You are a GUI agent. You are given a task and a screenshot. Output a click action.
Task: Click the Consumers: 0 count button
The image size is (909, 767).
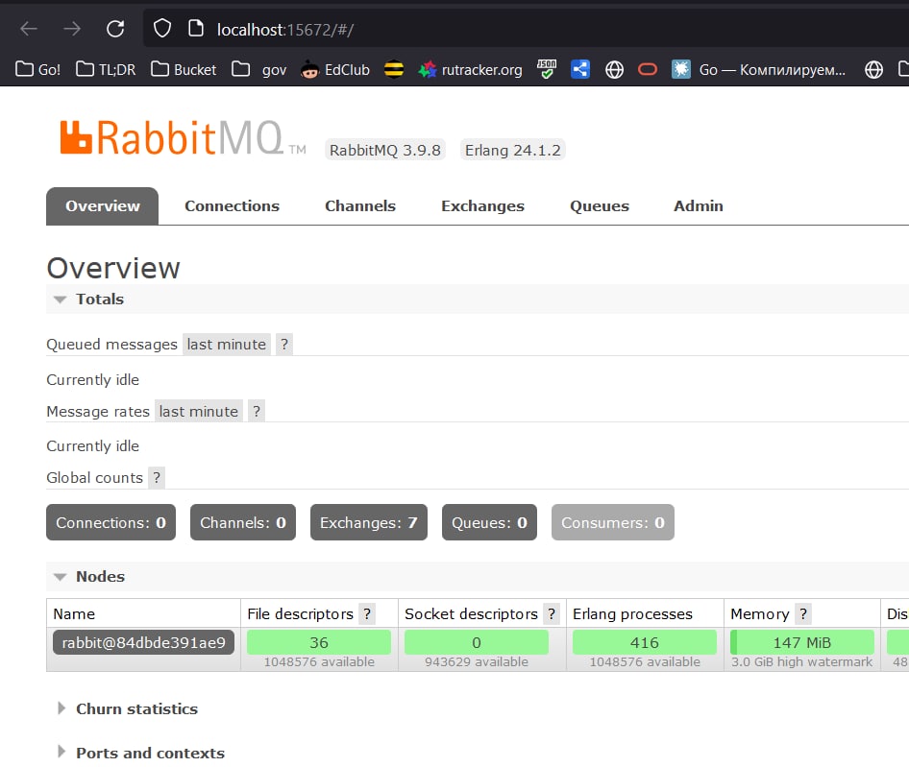(613, 522)
